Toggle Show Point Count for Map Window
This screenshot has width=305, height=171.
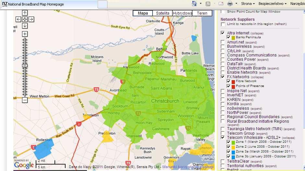[x=223, y=12]
